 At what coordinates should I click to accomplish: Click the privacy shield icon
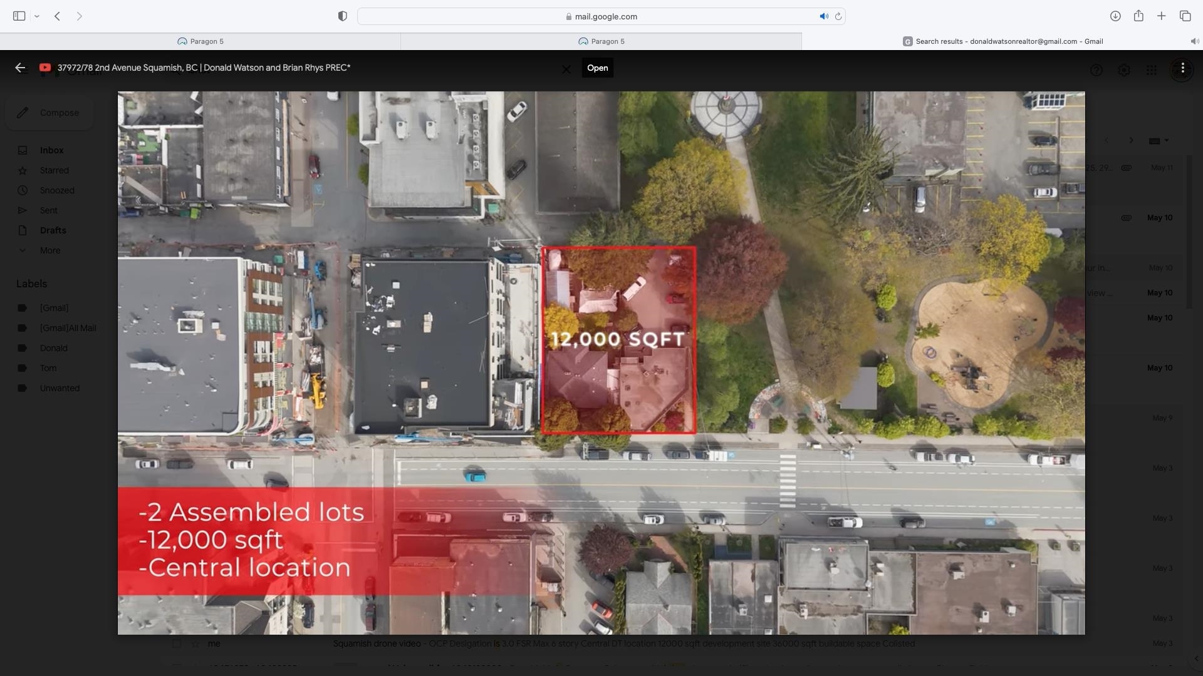(x=342, y=16)
